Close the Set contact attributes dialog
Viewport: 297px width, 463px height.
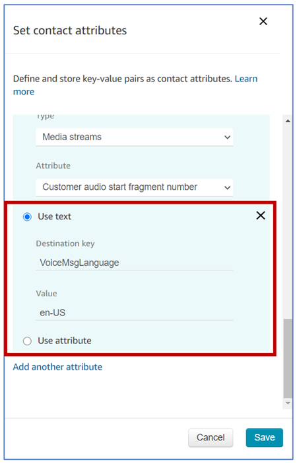[x=263, y=21]
